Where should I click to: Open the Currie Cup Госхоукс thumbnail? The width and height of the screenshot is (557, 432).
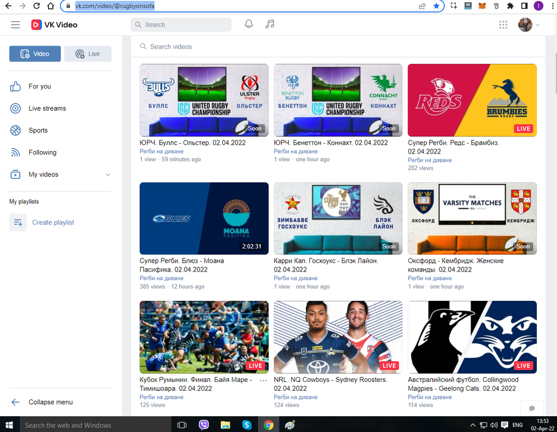coord(338,219)
